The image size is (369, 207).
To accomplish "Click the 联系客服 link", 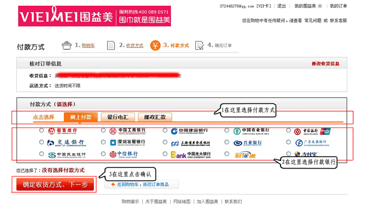I will tap(338, 20).
